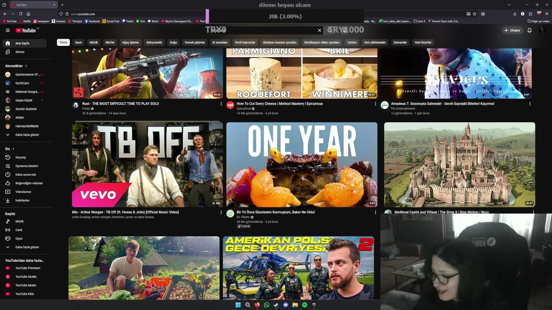The width and height of the screenshot is (552, 310).
Task: Play the Medieval Castle Sims 4 thumbnail
Action: coord(459,164)
